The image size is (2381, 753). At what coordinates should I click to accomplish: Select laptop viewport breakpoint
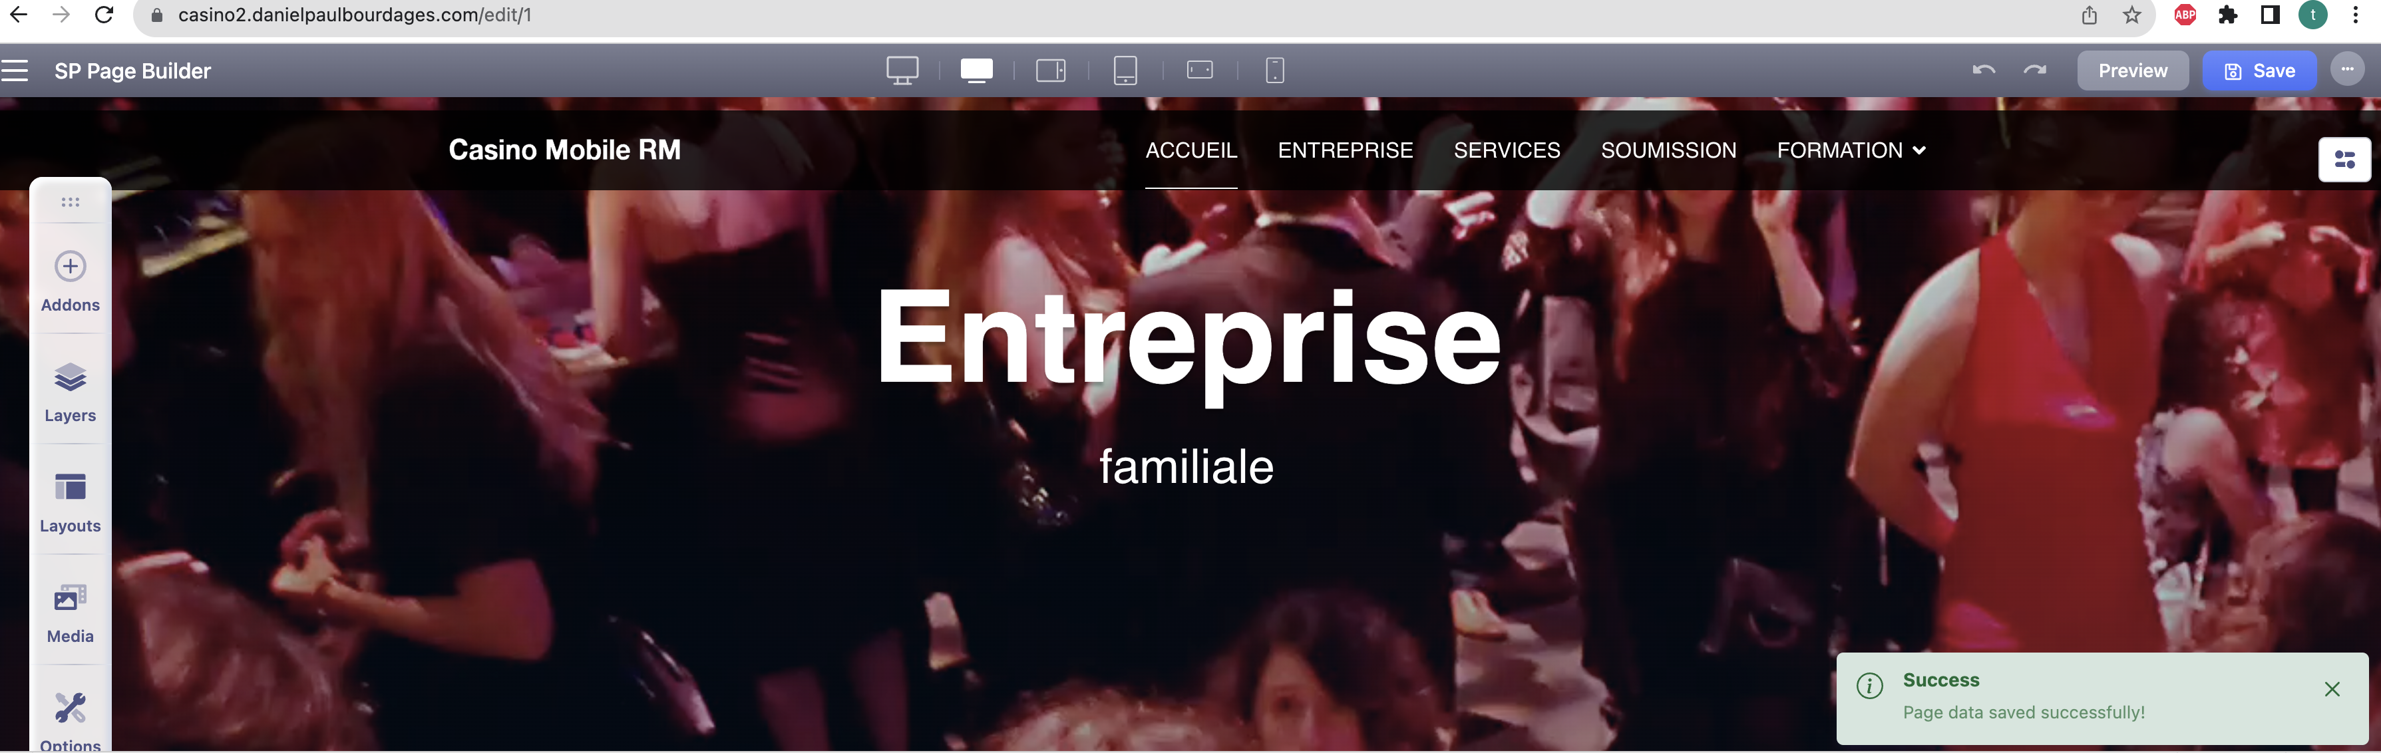[978, 70]
